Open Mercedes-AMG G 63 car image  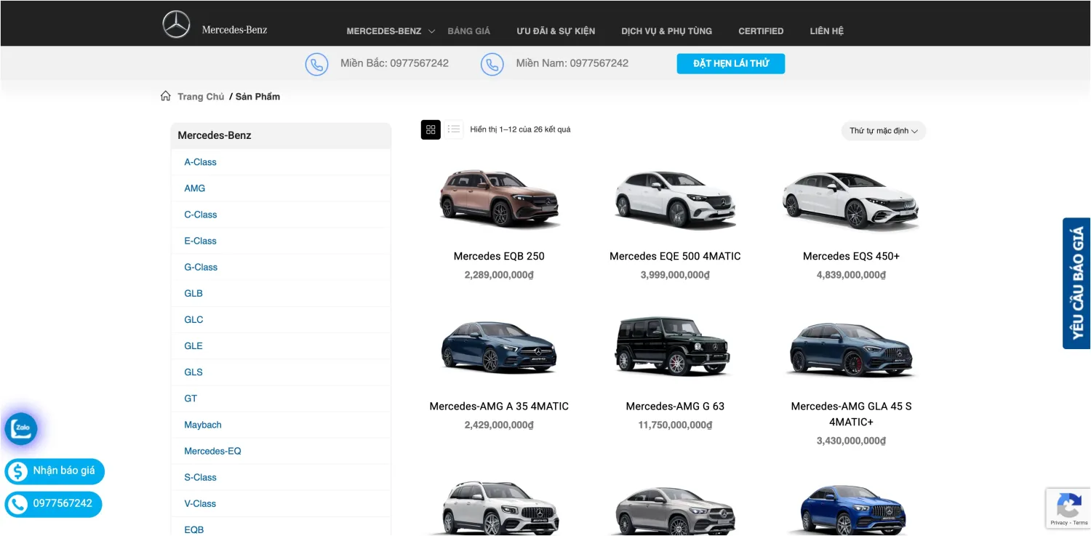(x=672, y=346)
